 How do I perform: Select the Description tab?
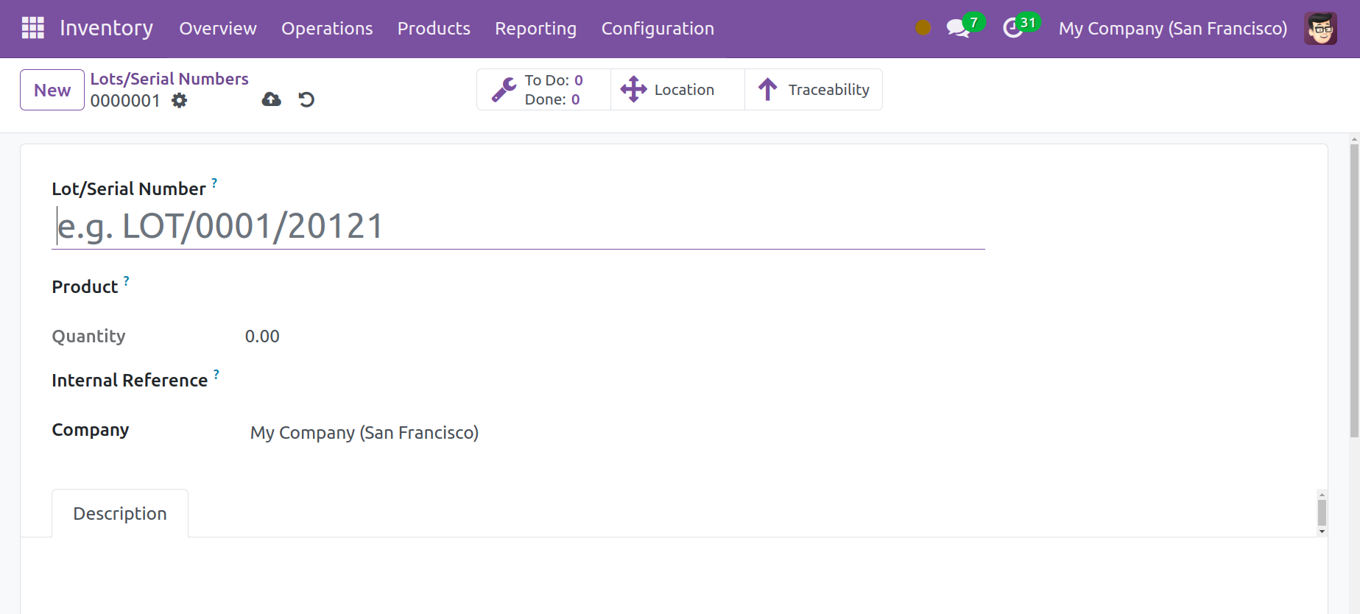click(120, 513)
